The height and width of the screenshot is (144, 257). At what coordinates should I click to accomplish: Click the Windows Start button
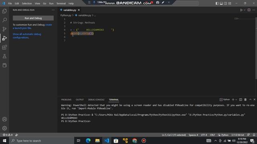[4, 140]
